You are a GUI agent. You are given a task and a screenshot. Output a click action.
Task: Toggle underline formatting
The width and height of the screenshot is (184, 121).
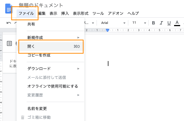click(x=169, y=23)
